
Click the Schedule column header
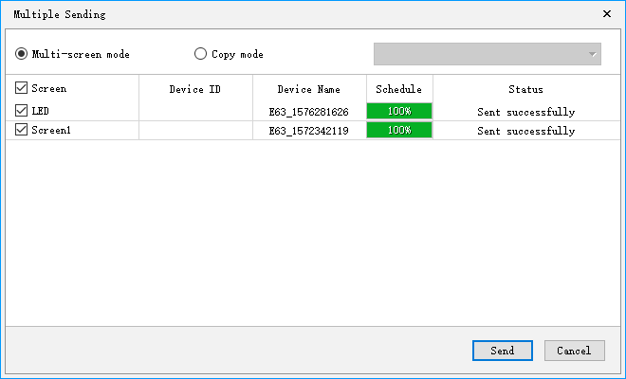point(398,89)
